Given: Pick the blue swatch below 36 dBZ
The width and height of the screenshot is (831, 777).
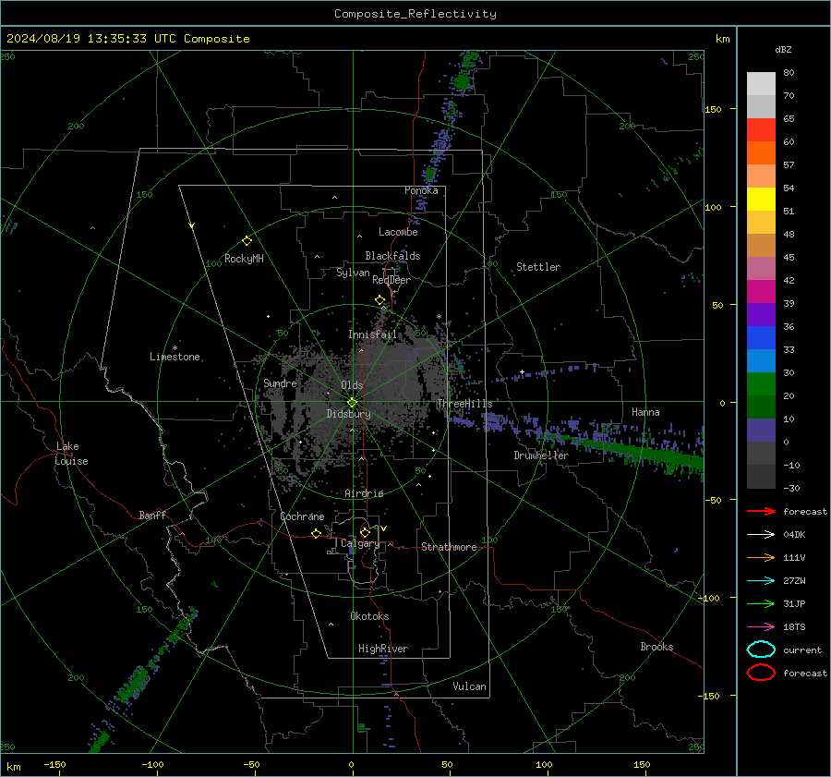Looking at the screenshot, I should pyautogui.click(x=761, y=338).
